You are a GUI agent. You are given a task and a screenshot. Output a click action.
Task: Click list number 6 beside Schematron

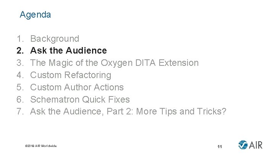pyautogui.click(x=19, y=100)
